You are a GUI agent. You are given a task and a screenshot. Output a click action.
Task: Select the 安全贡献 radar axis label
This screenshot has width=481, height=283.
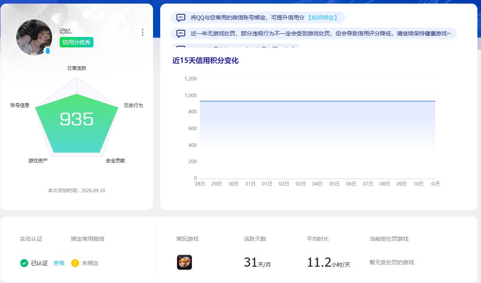pyautogui.click(x=115, y=161)
